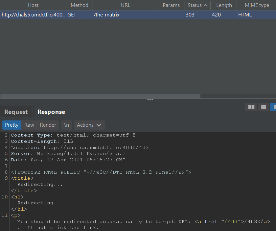Click the Server: Werkzeug header line
Screen dimensions: 276x231
point(68,154)
